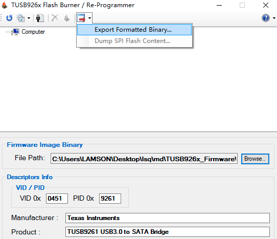Click the export red arrow icon
This screenshot has width=277, height=239.
[x=81, y=18]
